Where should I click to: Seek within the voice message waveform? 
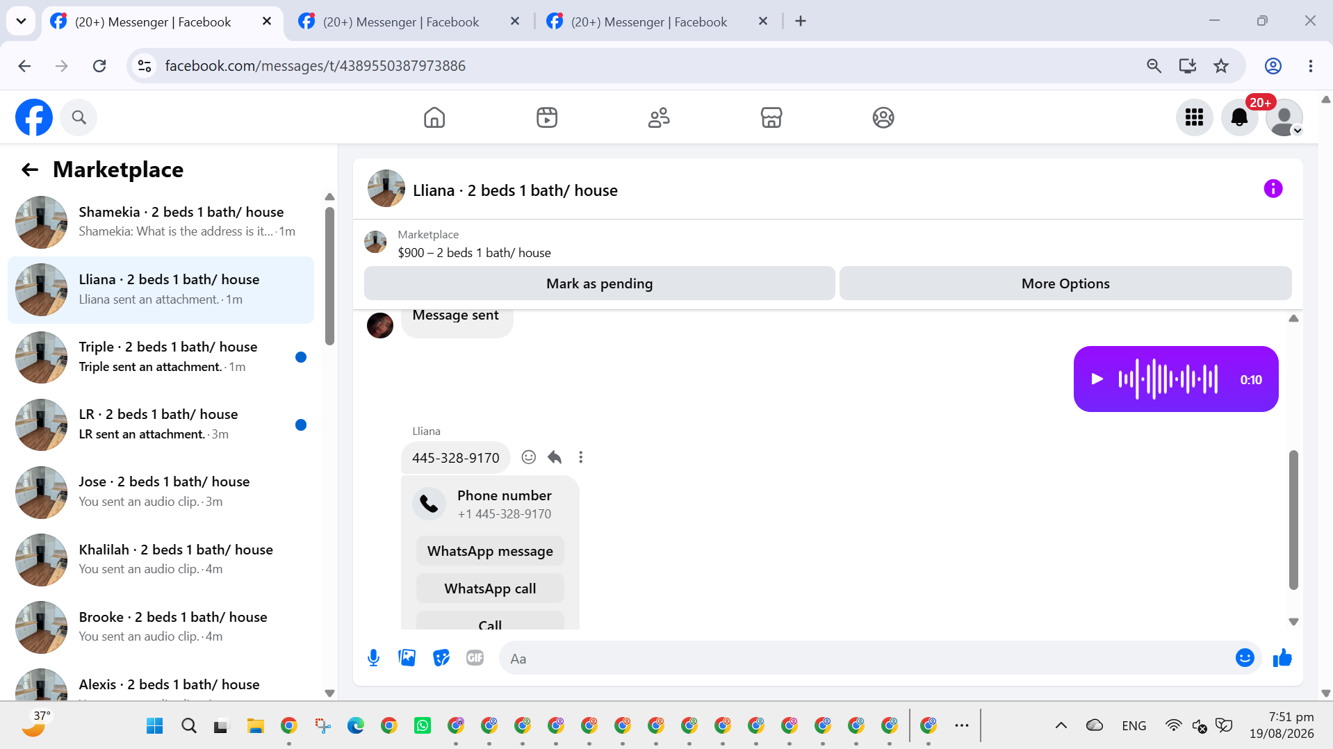1168,379
